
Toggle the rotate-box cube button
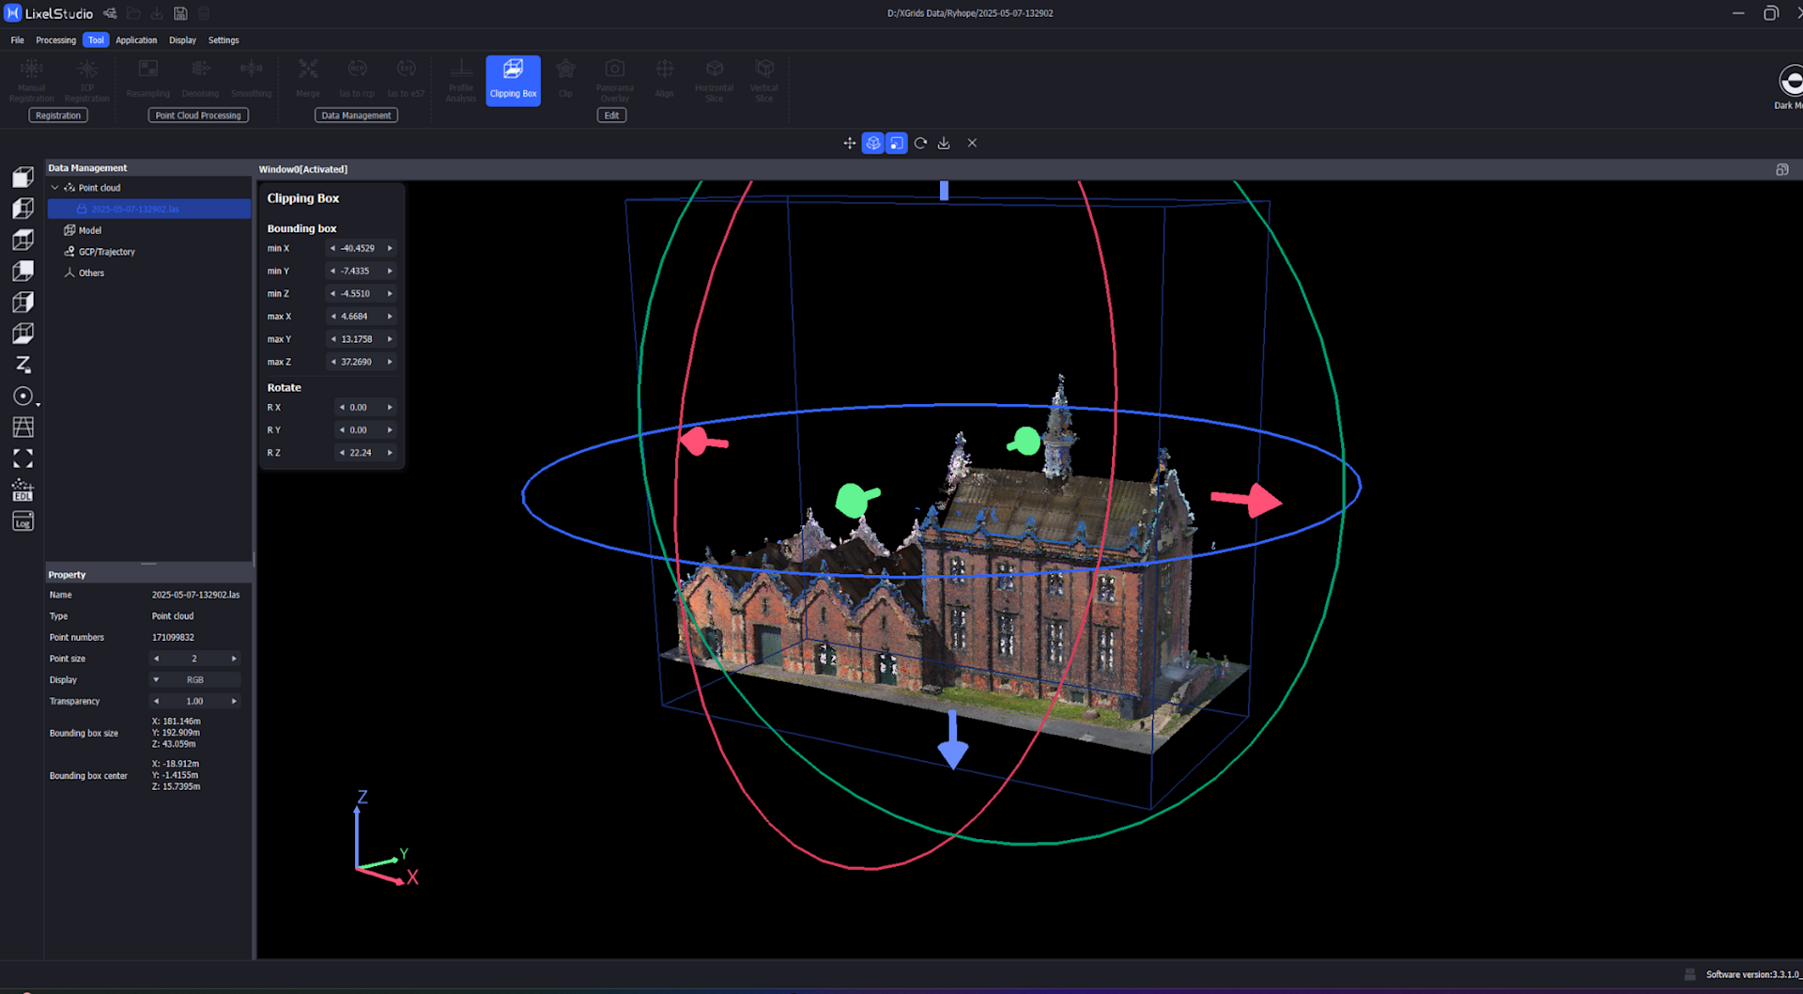click(x=872, y=143)
